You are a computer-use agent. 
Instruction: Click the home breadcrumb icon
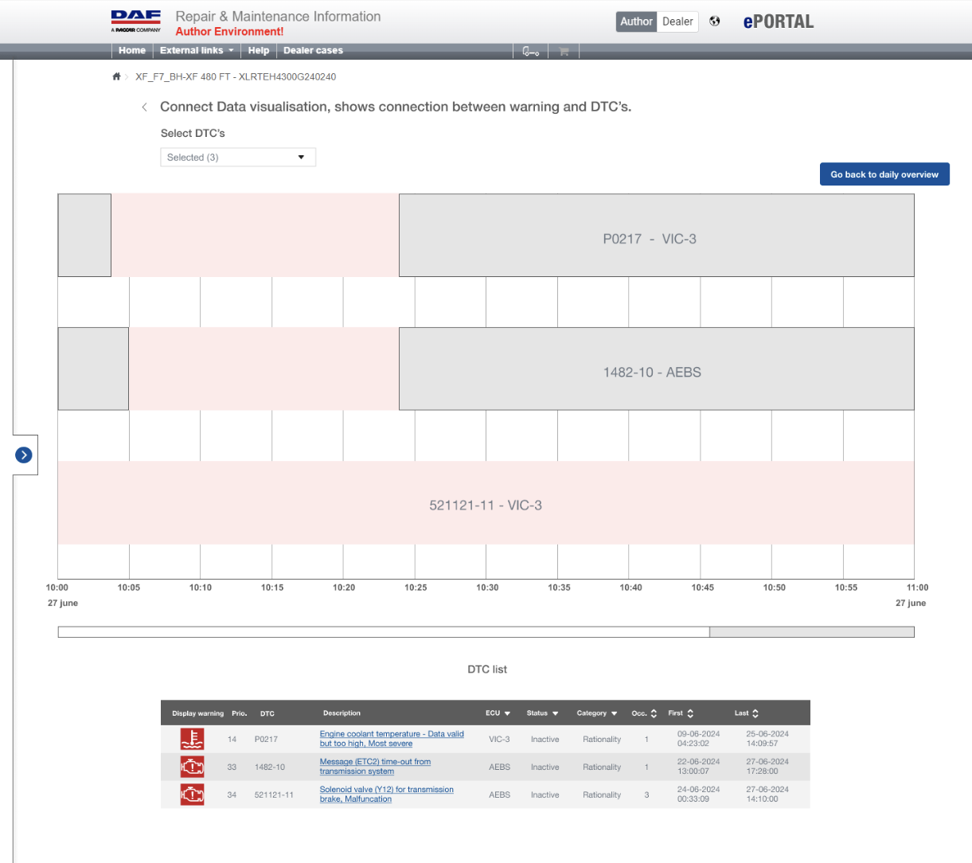point(116,77)
